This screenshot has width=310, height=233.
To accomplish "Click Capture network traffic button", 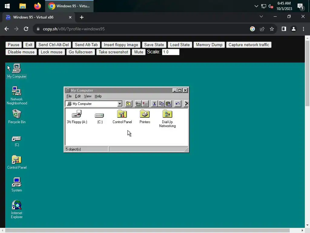I will click(x=249, y=45).
